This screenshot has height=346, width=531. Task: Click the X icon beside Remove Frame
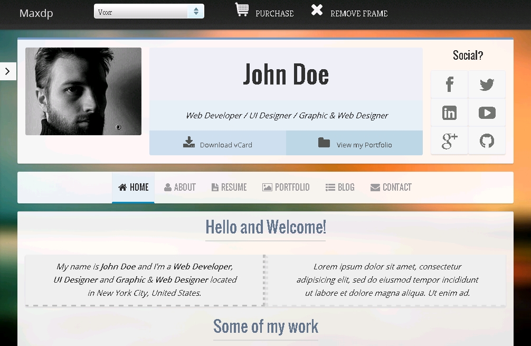click(x=317, y=10)
